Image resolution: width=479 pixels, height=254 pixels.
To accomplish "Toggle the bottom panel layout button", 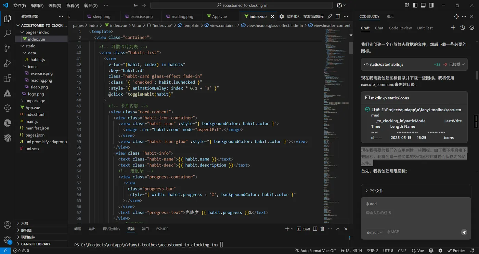I will click(423, 5).
